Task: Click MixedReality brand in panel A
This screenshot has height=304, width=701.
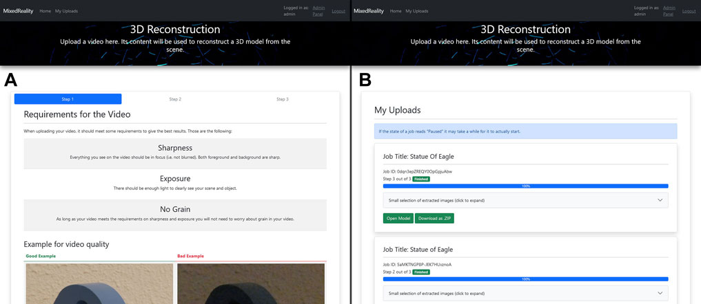Action: coord(19,11)
